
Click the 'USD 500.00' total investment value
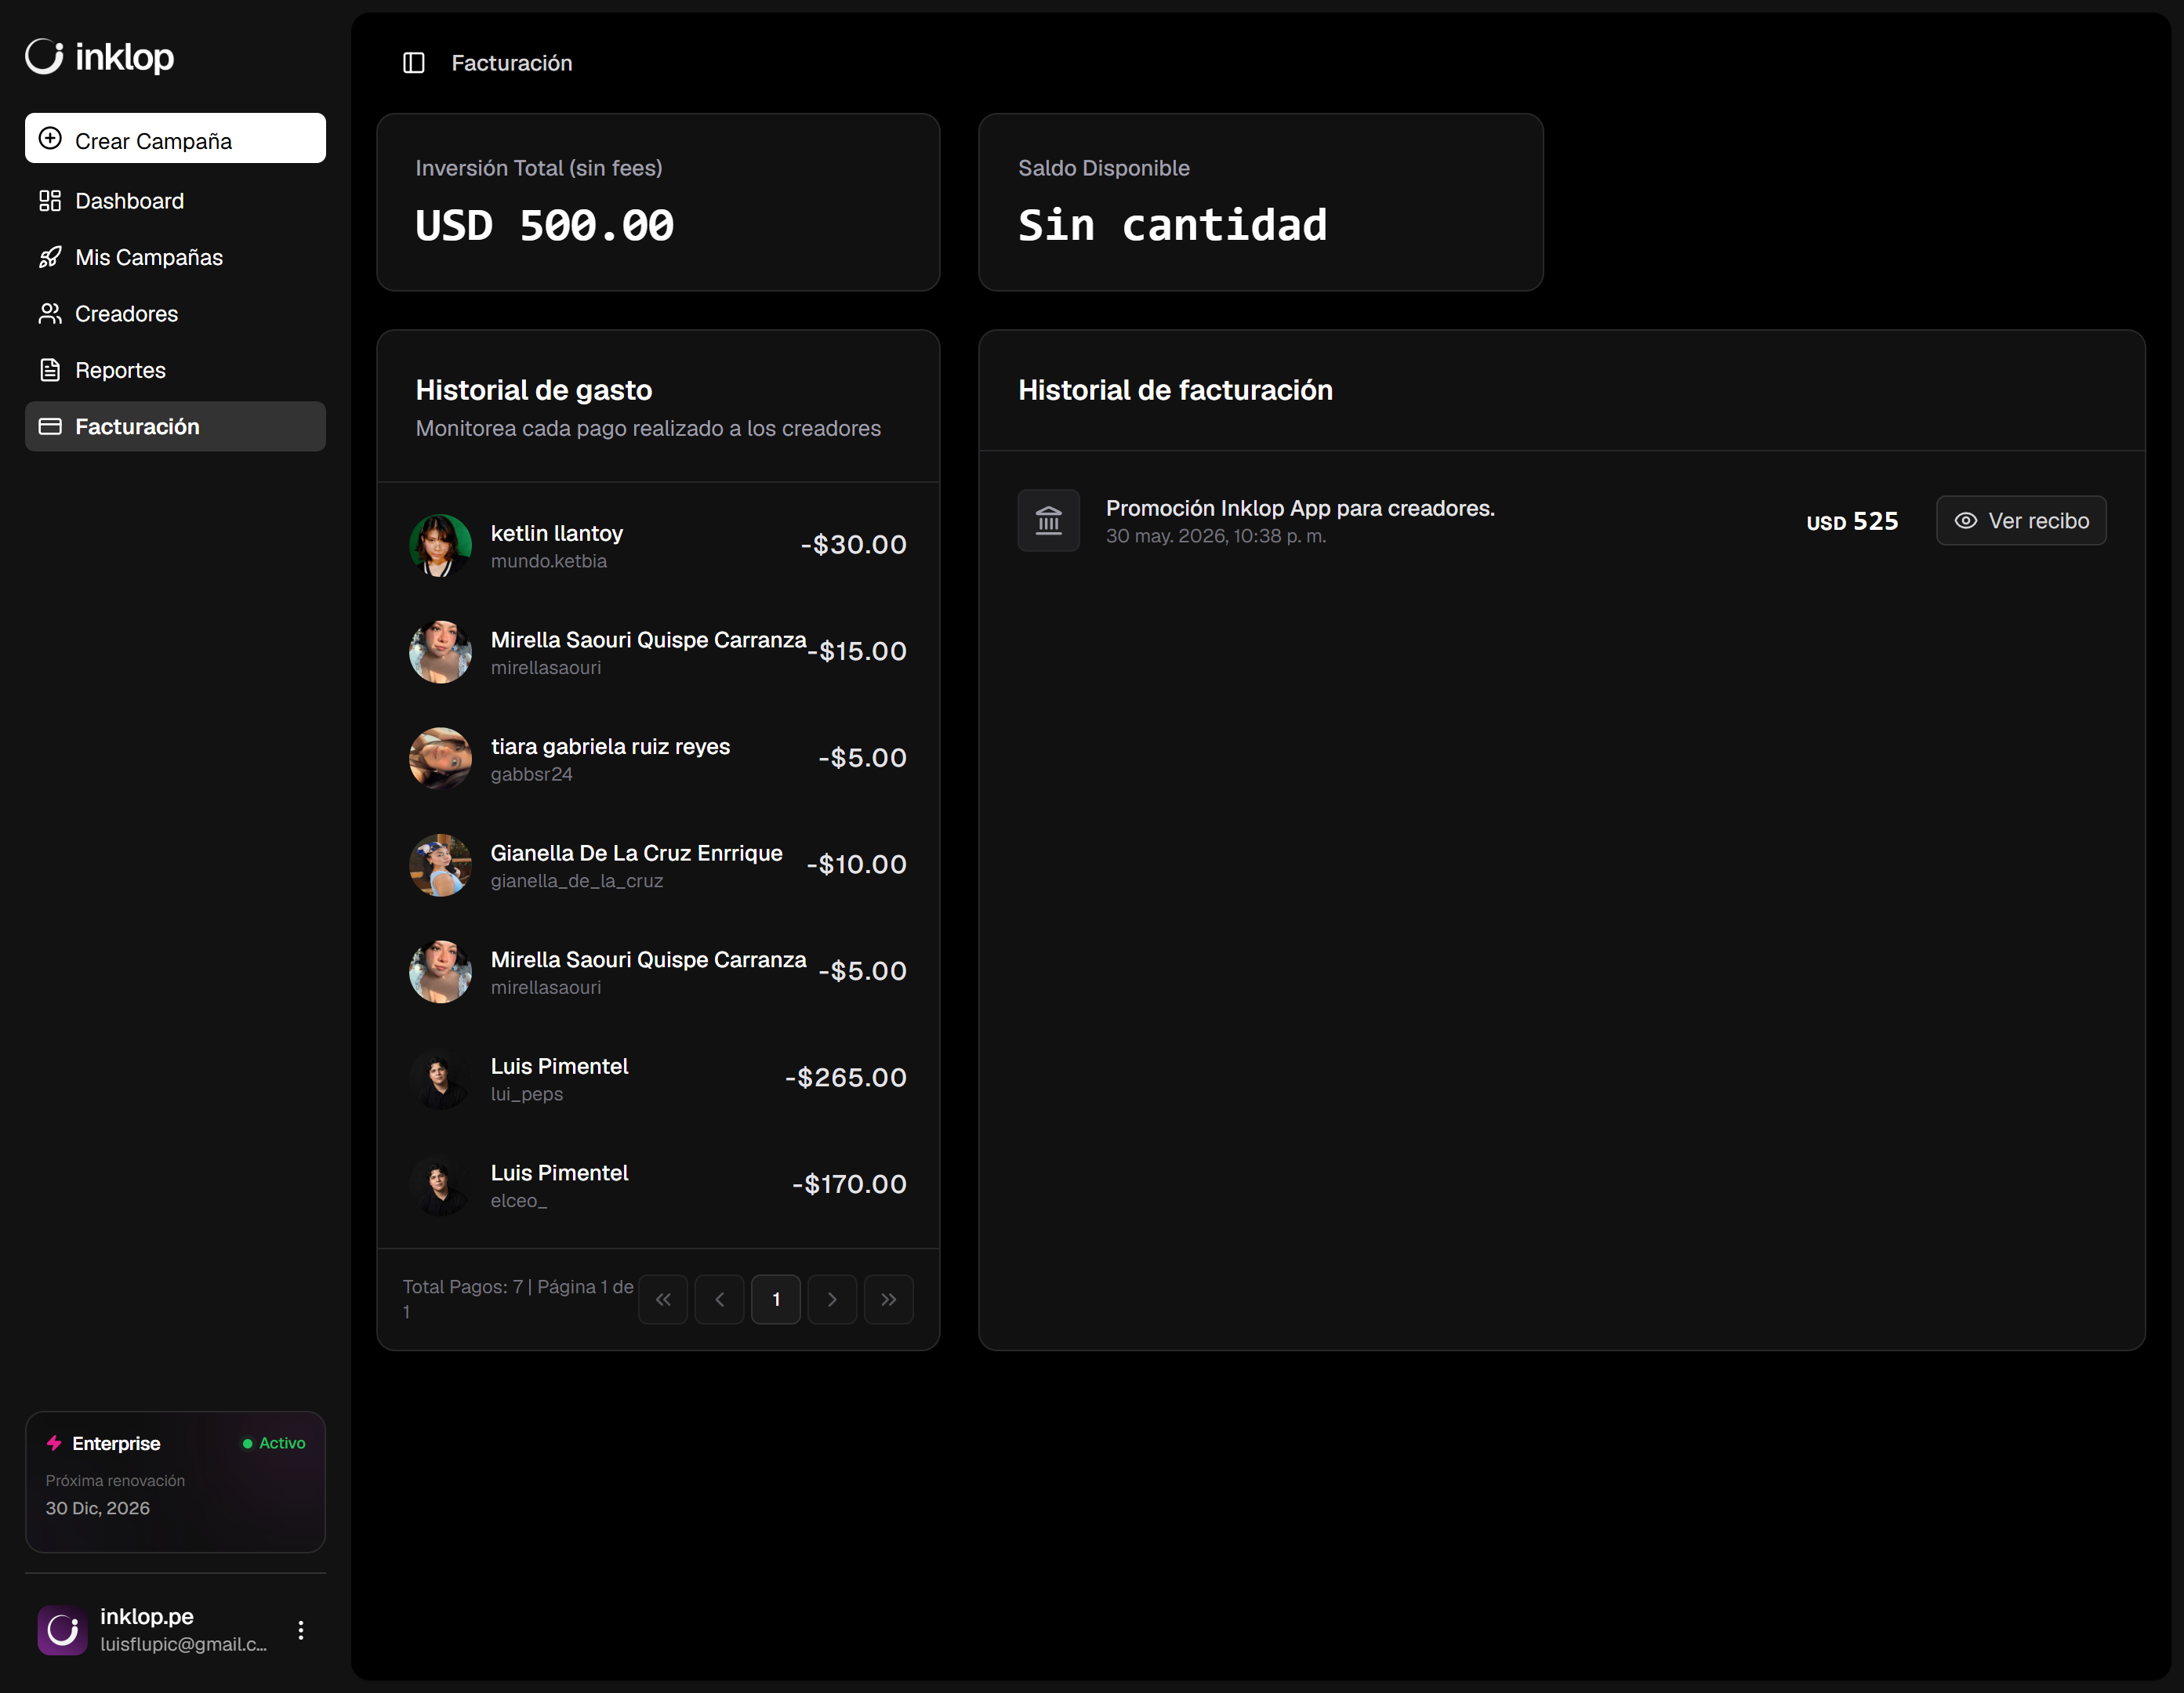point(545,225)
